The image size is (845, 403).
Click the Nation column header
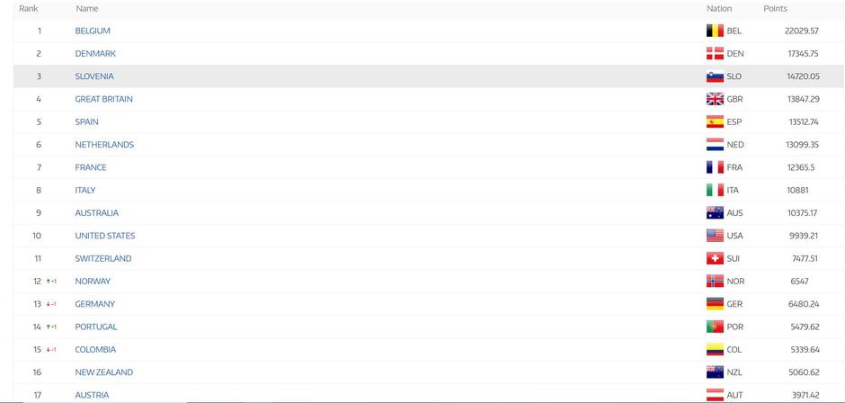[719, 9]
